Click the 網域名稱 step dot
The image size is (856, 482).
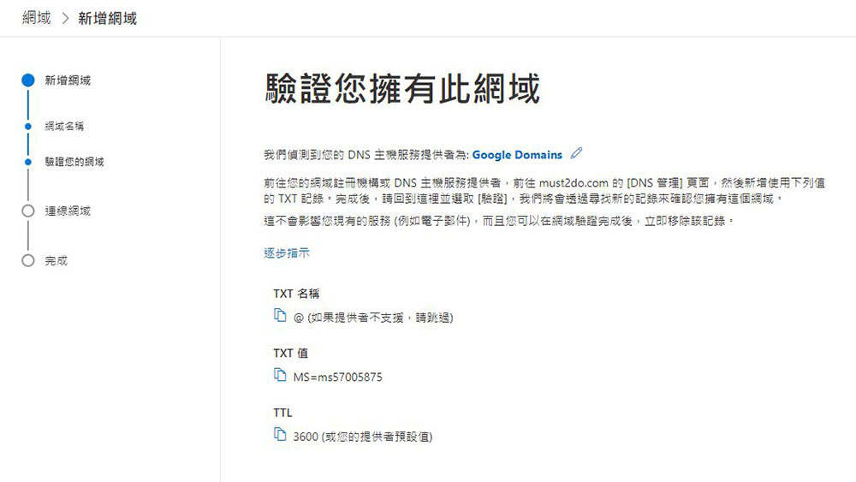28,126
